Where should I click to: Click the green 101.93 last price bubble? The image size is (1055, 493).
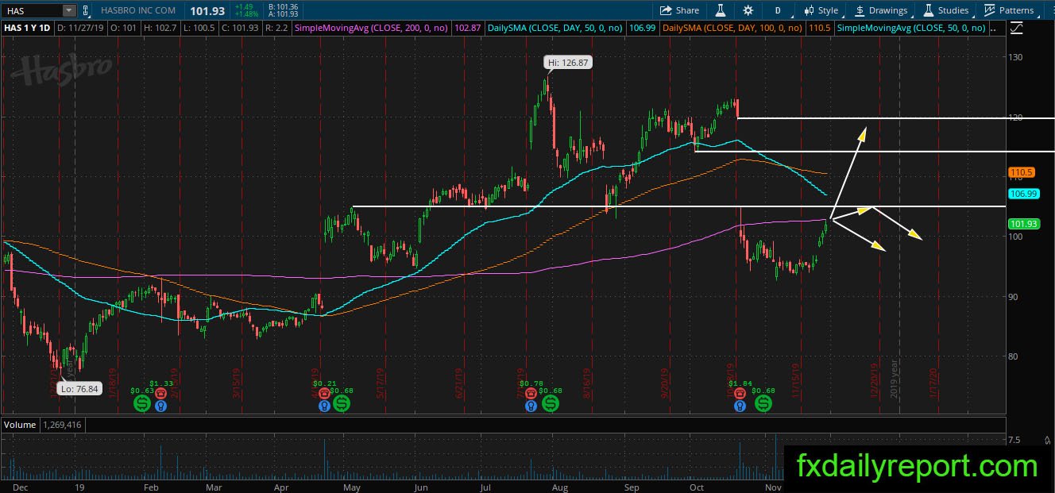[x=1022, y=224]
